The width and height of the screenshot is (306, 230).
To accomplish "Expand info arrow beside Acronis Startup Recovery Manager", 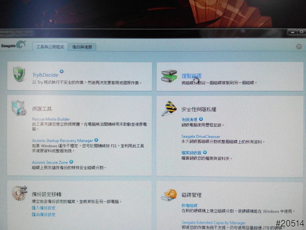I will (96, 139).
